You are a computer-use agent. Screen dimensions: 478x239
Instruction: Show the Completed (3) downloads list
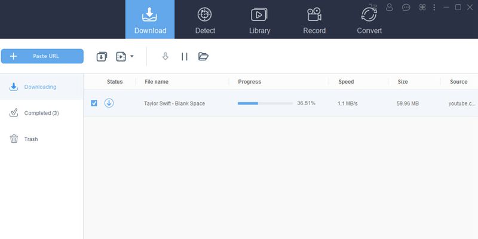pyautogui.click(x=41, y=113)
